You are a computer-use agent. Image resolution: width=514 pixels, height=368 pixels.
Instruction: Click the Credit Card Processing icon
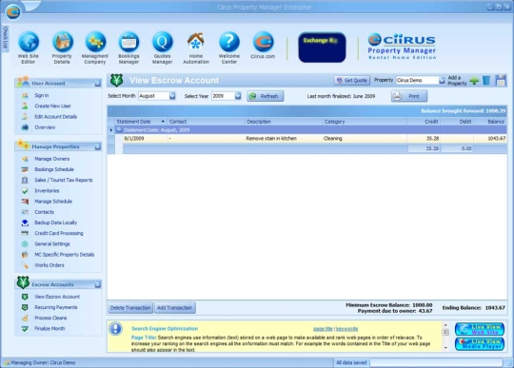pyautogui.click(x=25, y=233)
